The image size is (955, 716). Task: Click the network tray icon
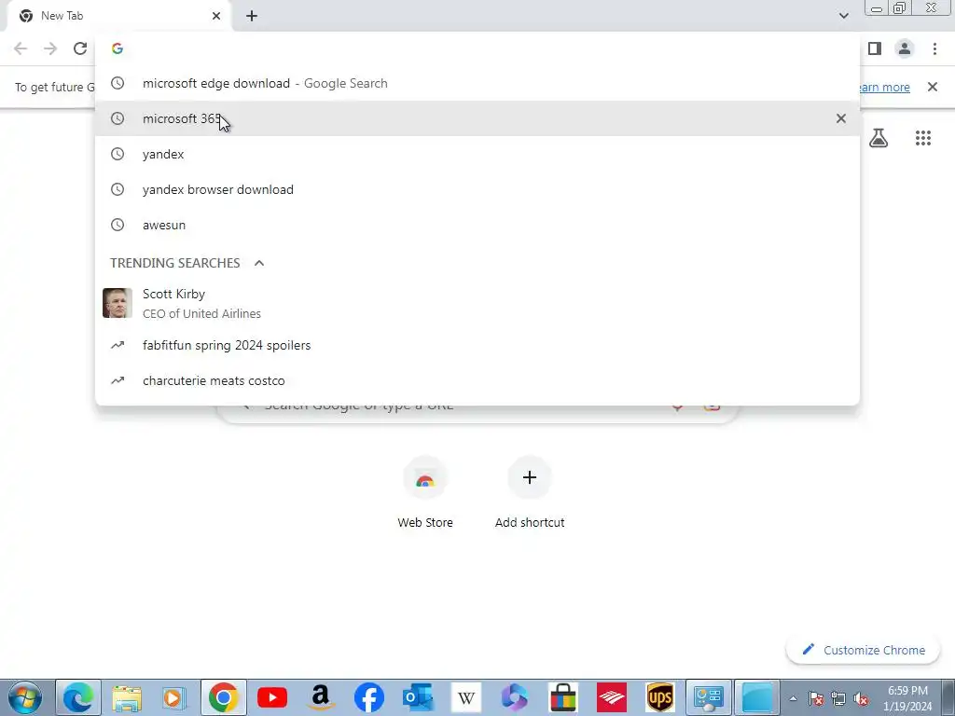[x=838, y=699]
